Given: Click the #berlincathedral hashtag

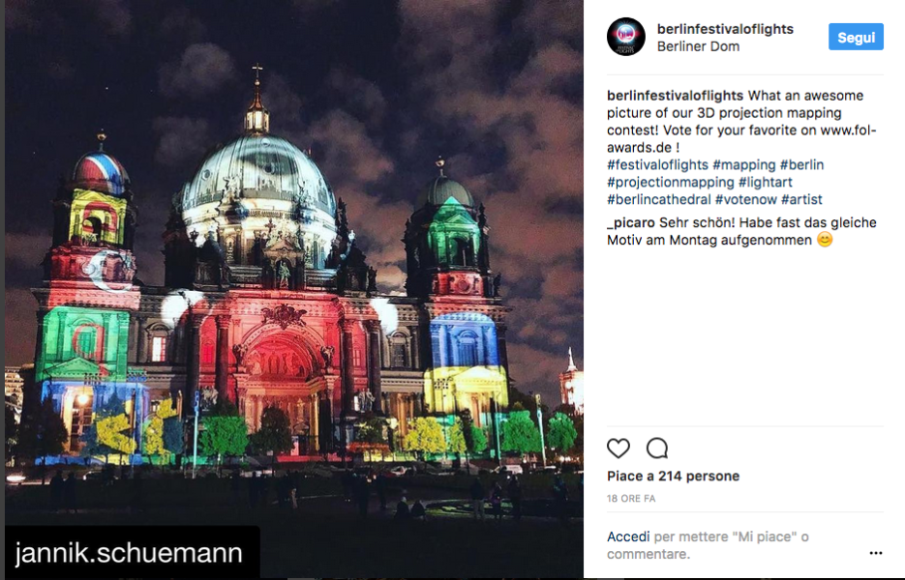Looking at the screenshot, I should [x=658, y=199].
